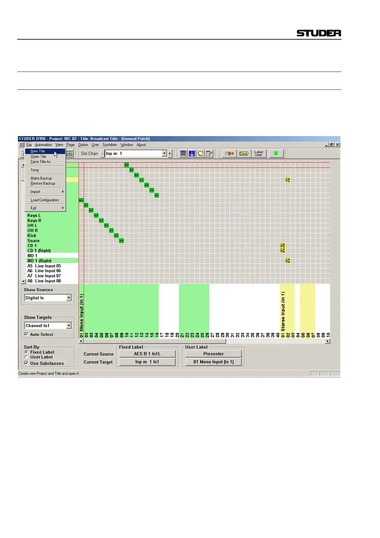
Task: Expand the Import submenu
Action: click(45, 192)
